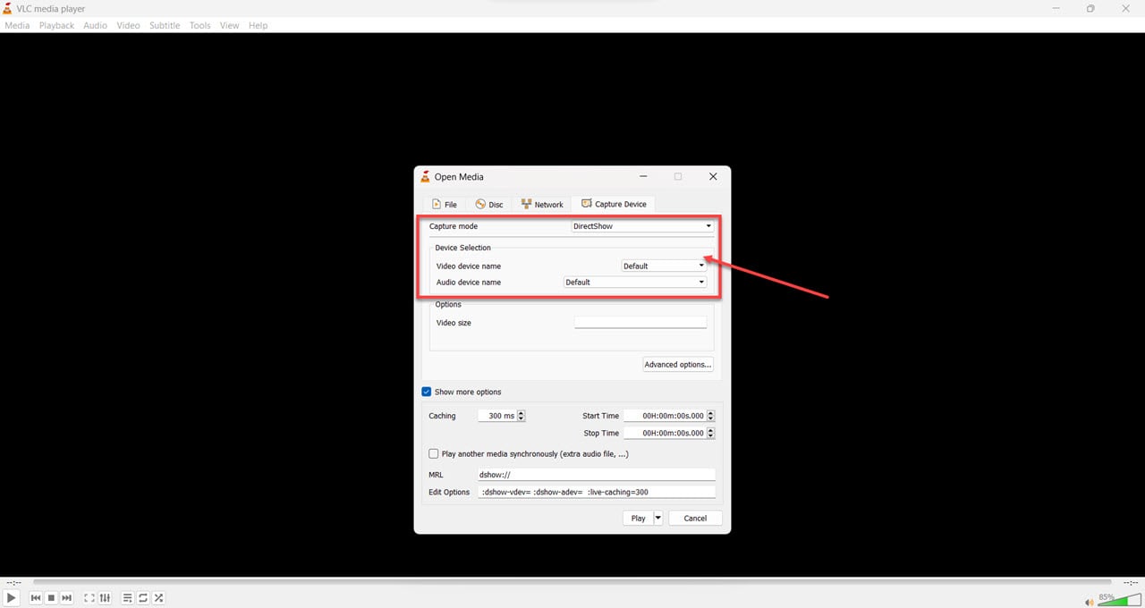1145x608 pixels.
Task: Click the Advanced options button
Action: pos(678,365)
